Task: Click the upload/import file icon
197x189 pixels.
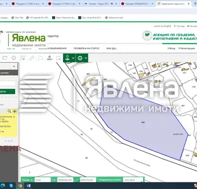Action: [50, 58]
